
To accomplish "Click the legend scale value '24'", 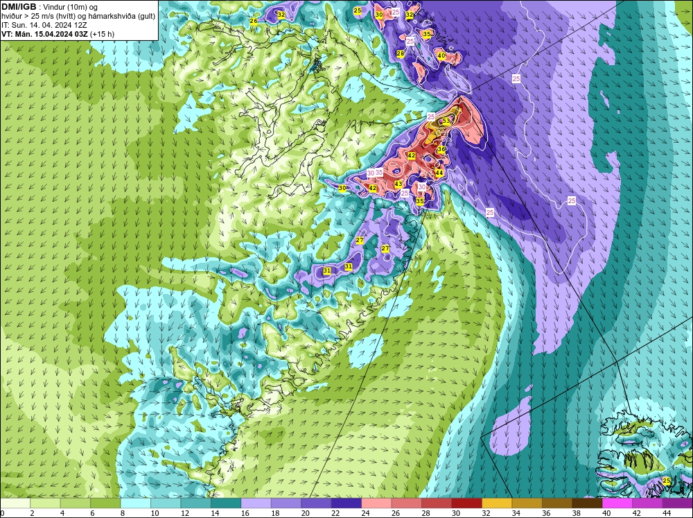I will pyautogui.click(x=365, y=513).
